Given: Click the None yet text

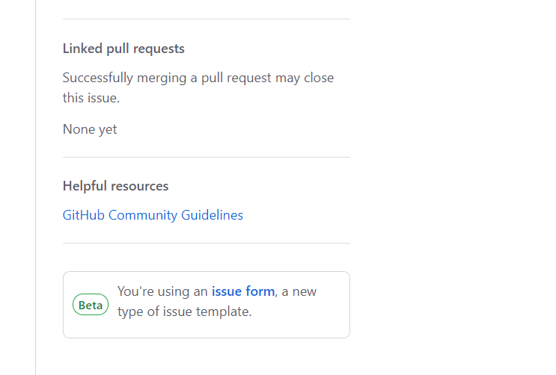Looking at the screenshot, I should pyautogui.click(x=90, y=129).
